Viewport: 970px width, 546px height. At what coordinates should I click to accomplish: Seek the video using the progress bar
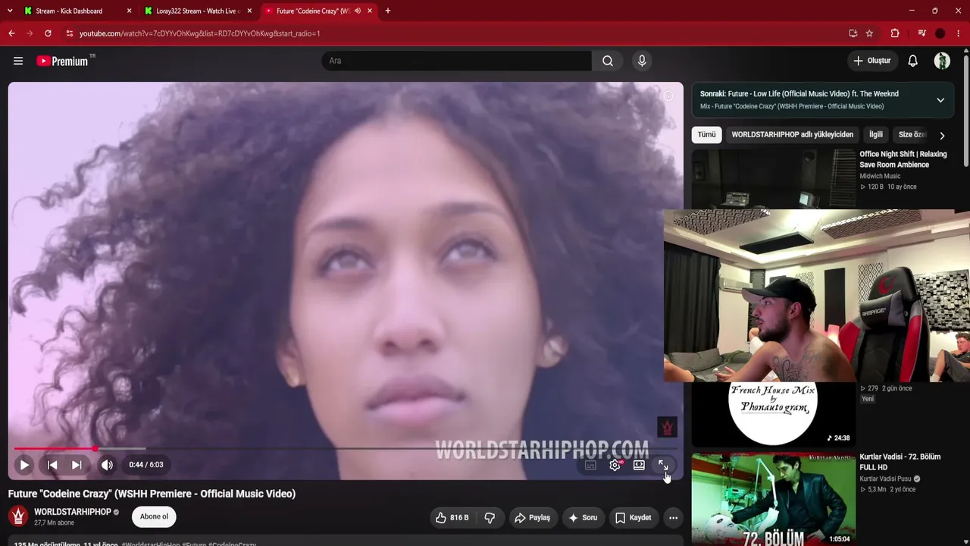pyautogui.click(x=346, y=449)
